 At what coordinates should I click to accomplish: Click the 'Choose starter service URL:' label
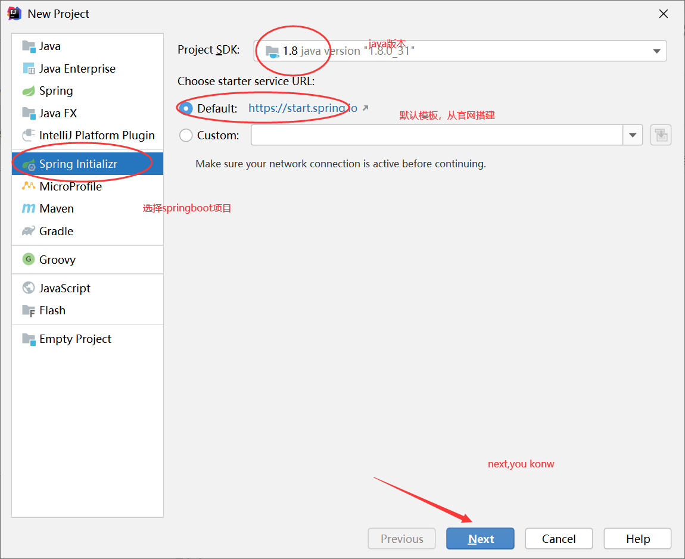pyautogui.click(x=246, y=81)
